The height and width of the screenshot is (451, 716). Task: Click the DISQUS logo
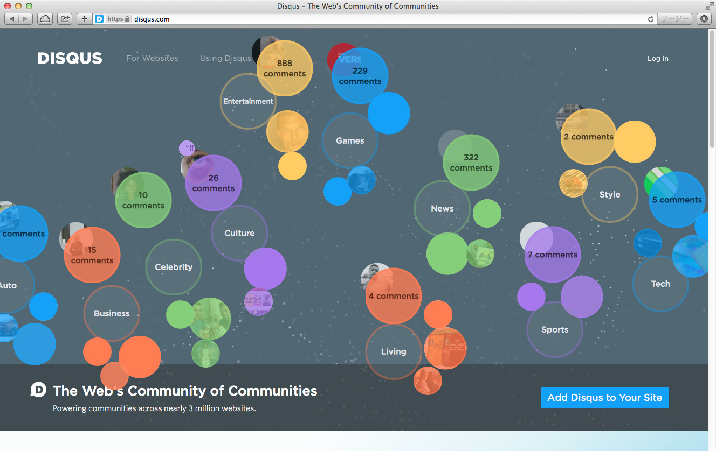coord(70,58)
